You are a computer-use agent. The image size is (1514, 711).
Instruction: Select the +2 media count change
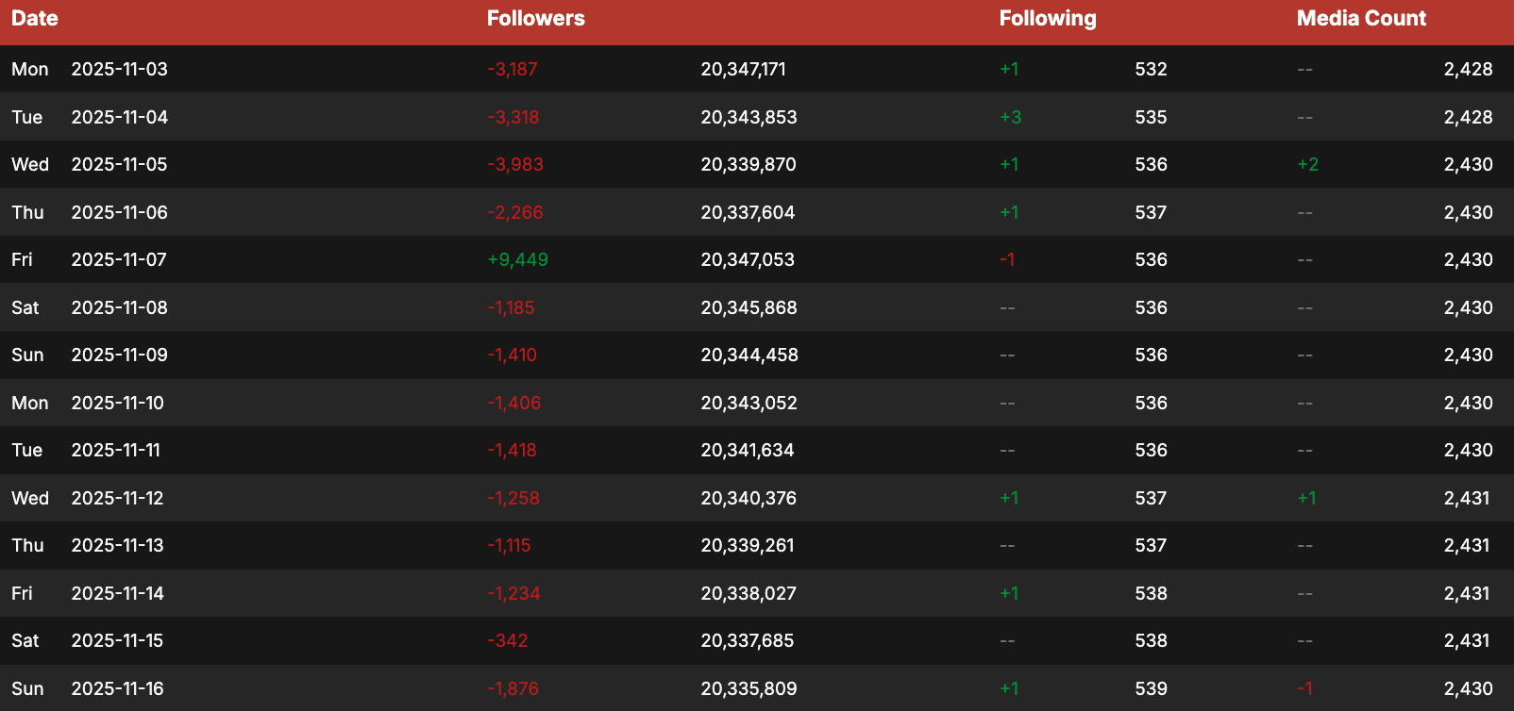click(1307, 165)
